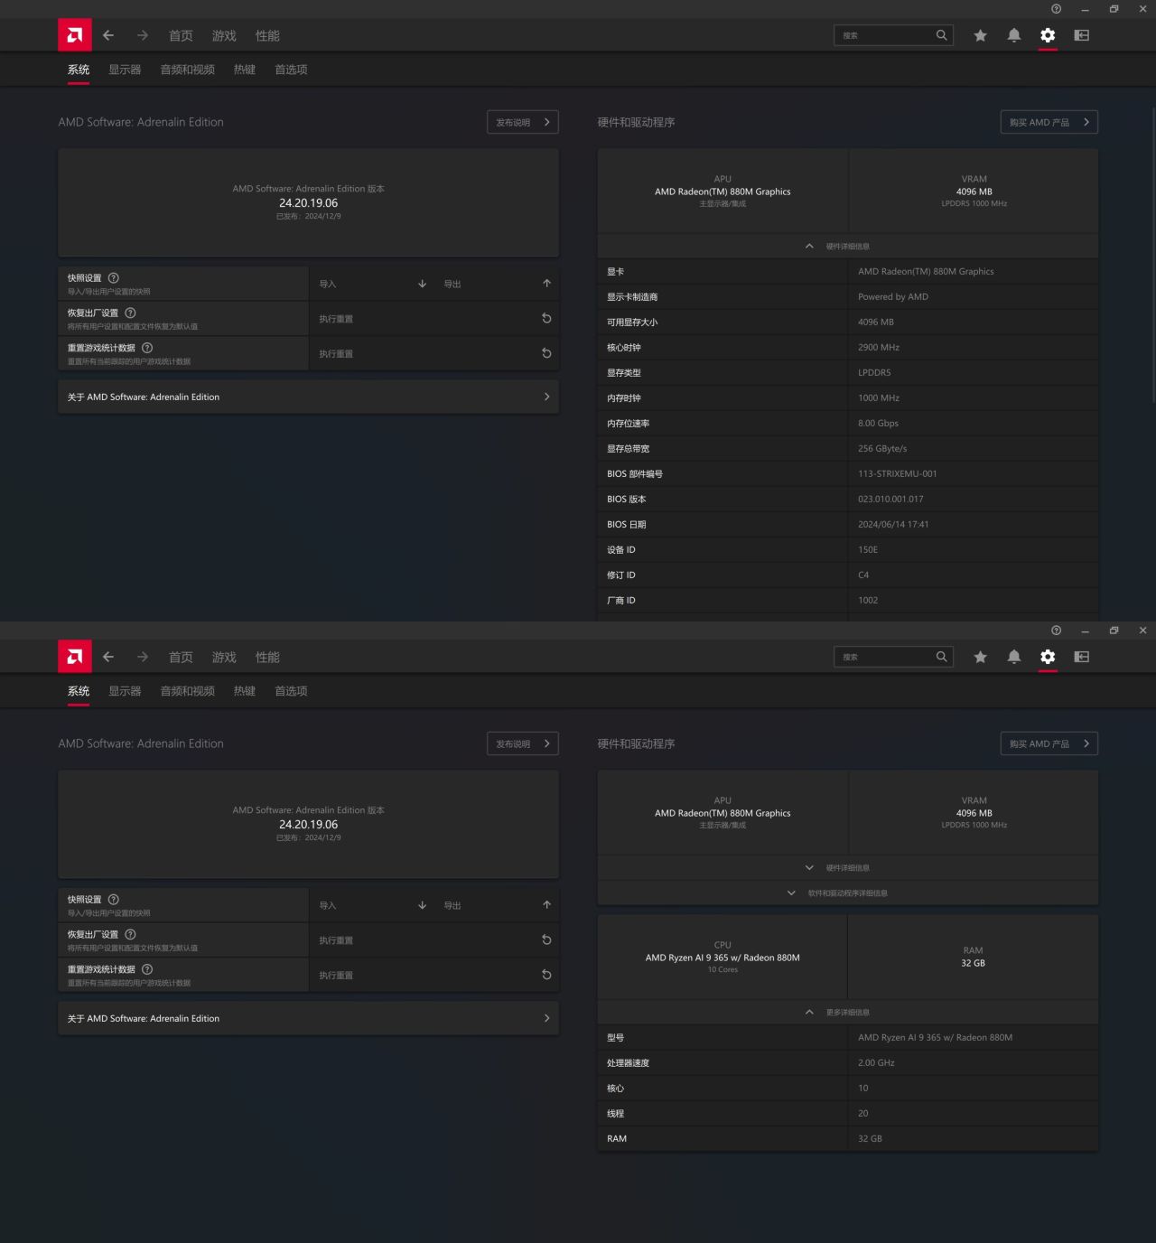Click BIOS part number 113-STRIXEMU-001
Screen dimensions: 1156x1243
pos(898,474)
